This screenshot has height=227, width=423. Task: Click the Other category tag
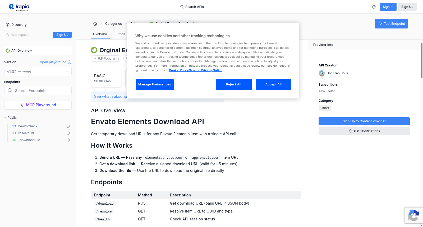click(x=325, y=108)
